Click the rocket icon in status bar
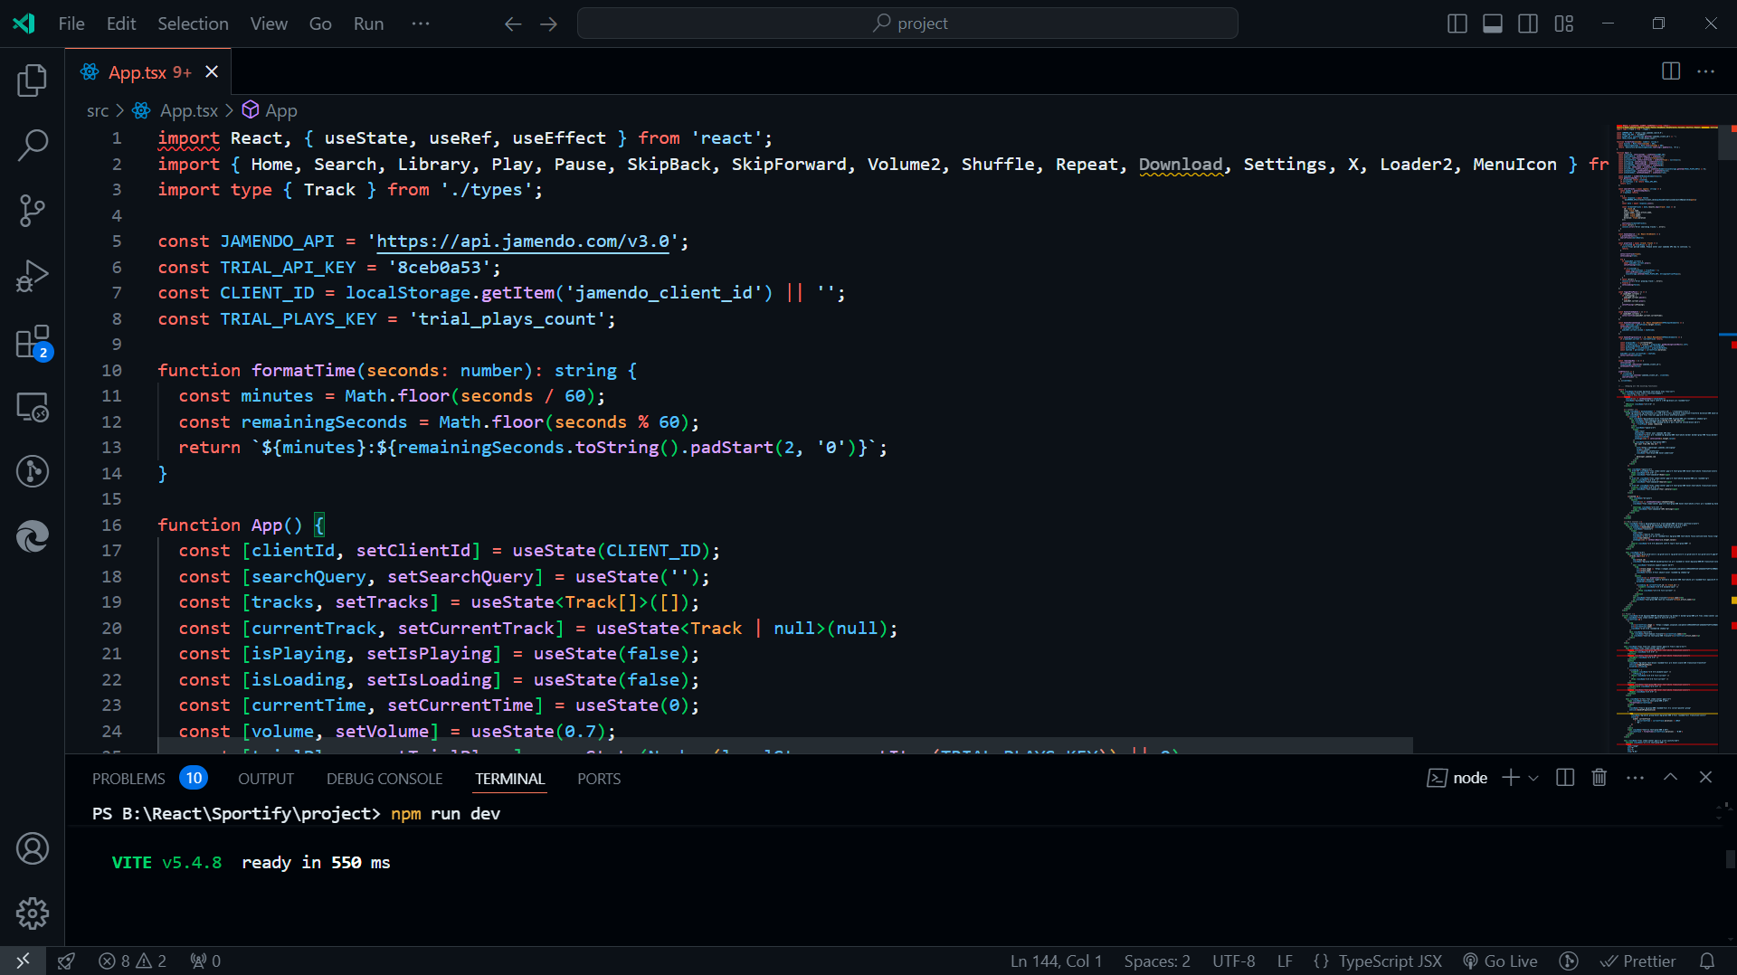Viewport: 1737px width, 975px height. coord(66,961)
